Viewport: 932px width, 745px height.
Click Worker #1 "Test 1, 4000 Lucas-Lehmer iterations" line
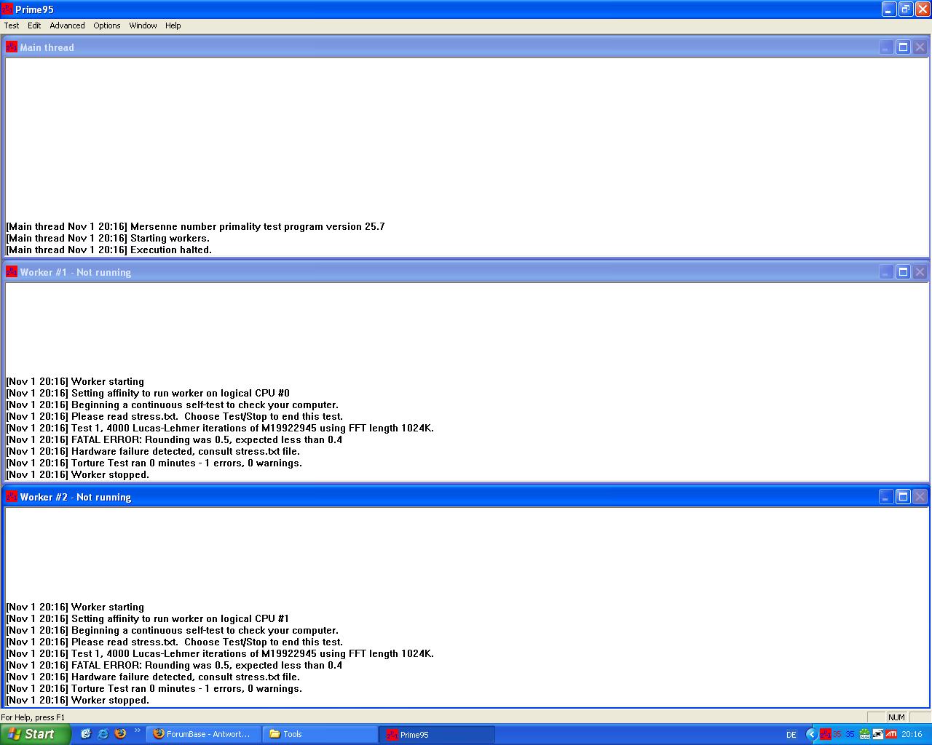pos(220,428)
